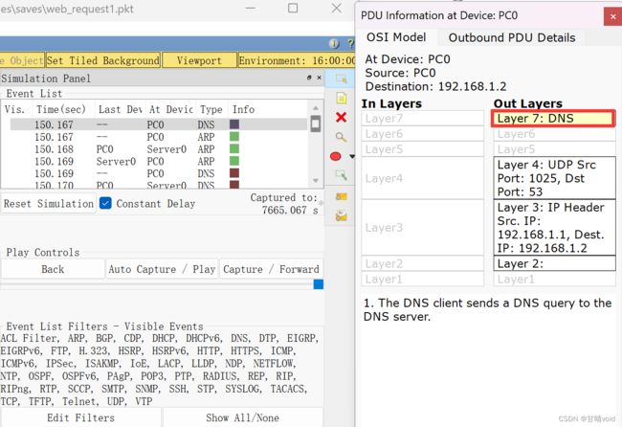Screen dimensions: 622x427
Task: Open the info icon in the blue bar
Action: tap(334, 44)
